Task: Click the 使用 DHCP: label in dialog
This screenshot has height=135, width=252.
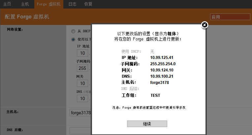Action: (131, 51)
